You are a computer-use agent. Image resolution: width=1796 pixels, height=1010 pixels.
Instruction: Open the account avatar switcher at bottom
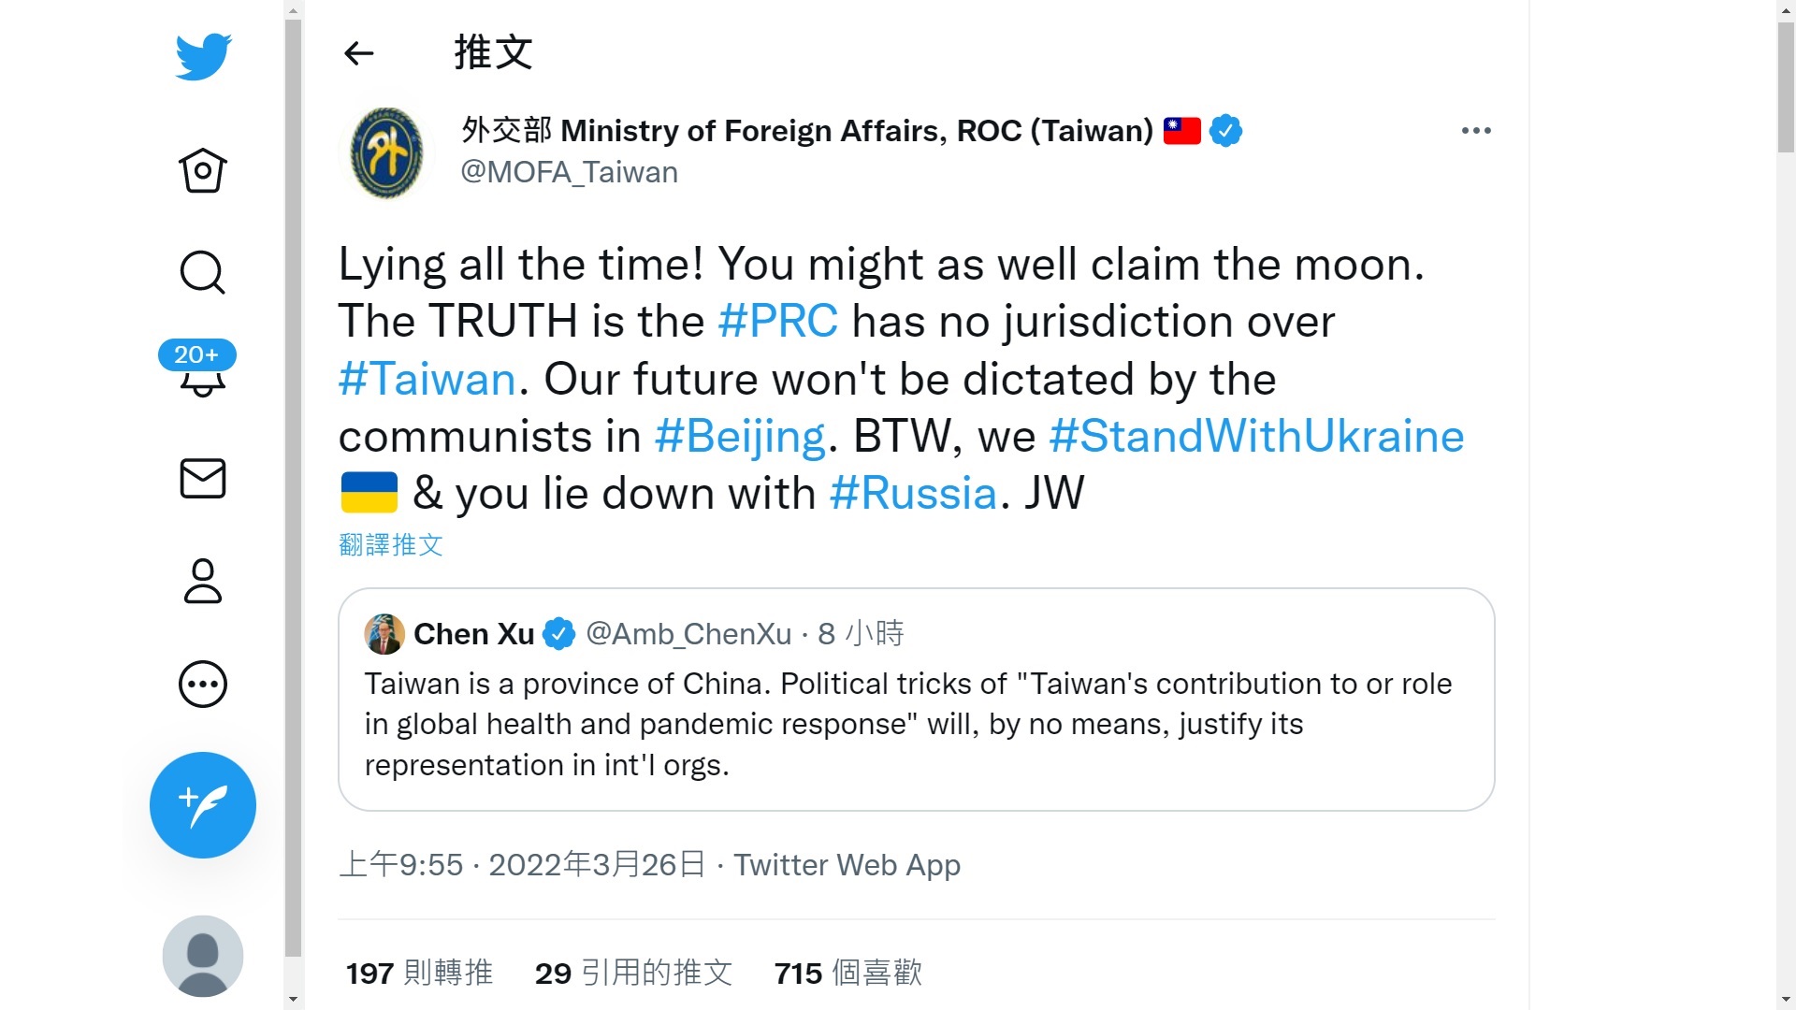click(x=202, y=956)
